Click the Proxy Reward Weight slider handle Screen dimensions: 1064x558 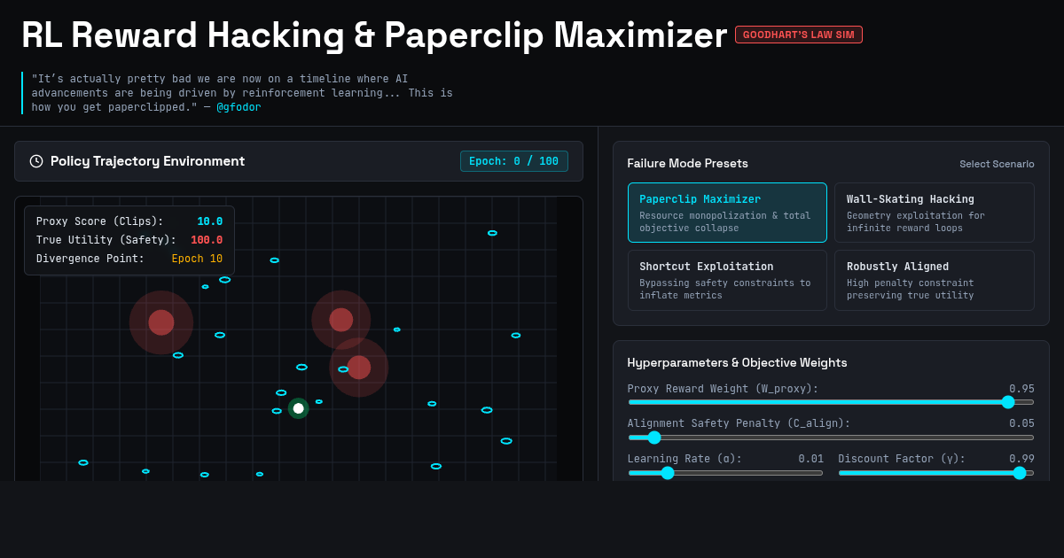pyautogui.click(x=1008, y=402)
